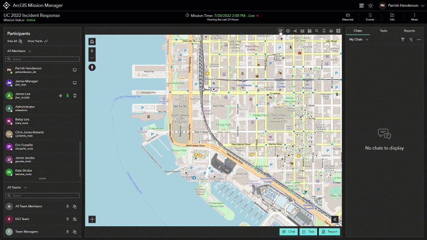Click View All participants

pyautogui.click(x=15, y=41)
